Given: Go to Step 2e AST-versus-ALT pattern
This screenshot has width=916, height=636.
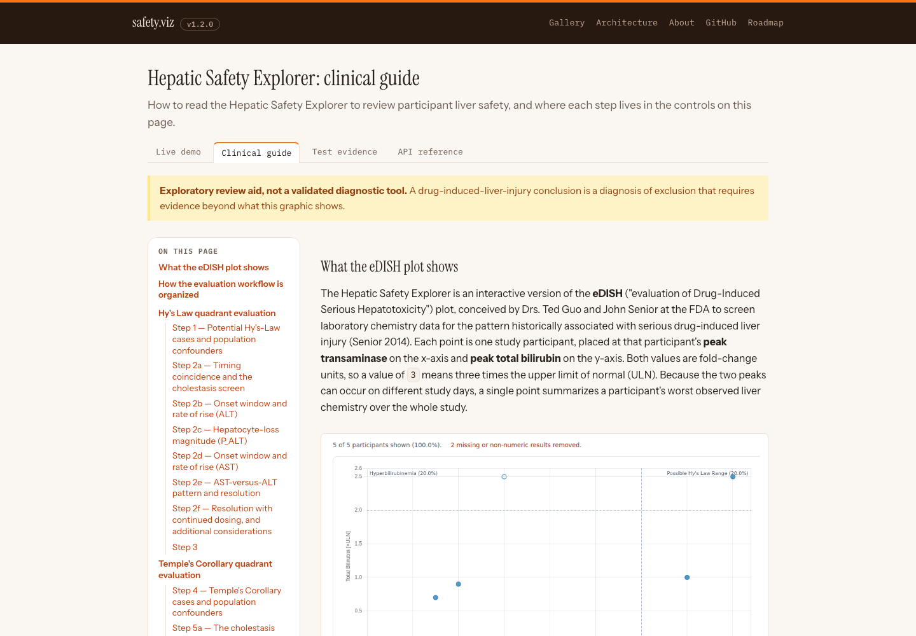Looking at the screenshot, I should (x=225, y=488).
